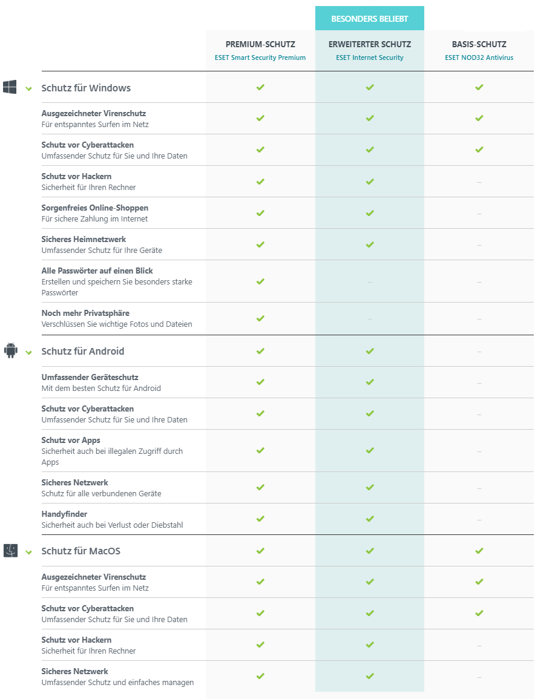Click the macOS Finder icon
The image size is (535, 699).
click(x=11, y=551)
